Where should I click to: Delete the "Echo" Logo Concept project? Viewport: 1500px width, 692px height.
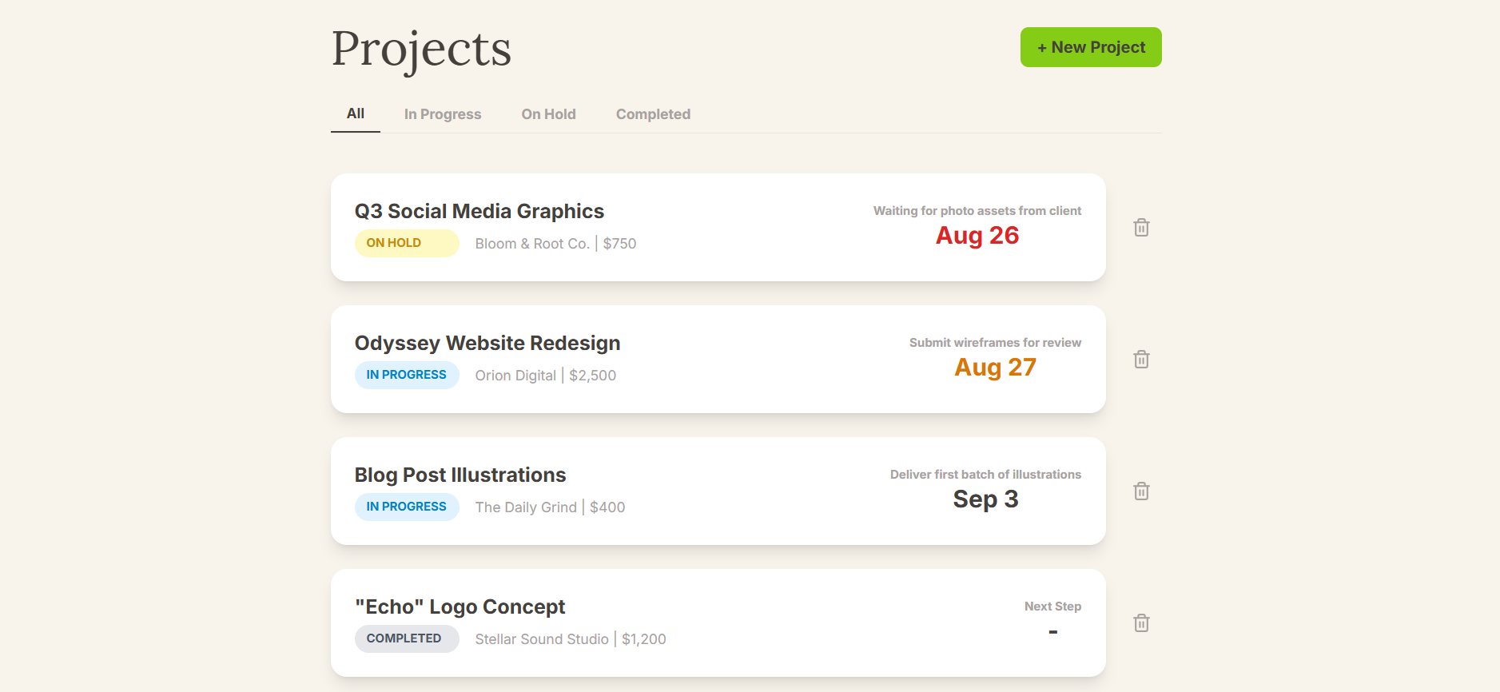tap(1141, 623)
